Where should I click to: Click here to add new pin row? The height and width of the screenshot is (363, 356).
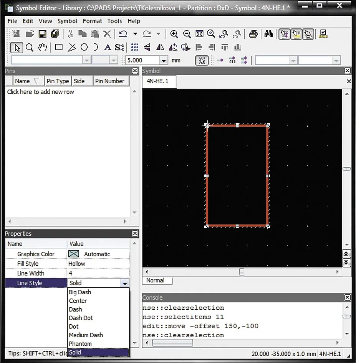[x=40, y=92]
